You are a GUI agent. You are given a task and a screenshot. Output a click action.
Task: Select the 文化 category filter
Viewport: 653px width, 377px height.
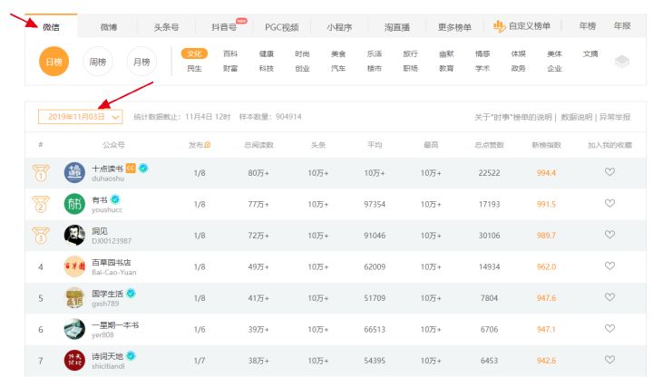click(194, 53)
